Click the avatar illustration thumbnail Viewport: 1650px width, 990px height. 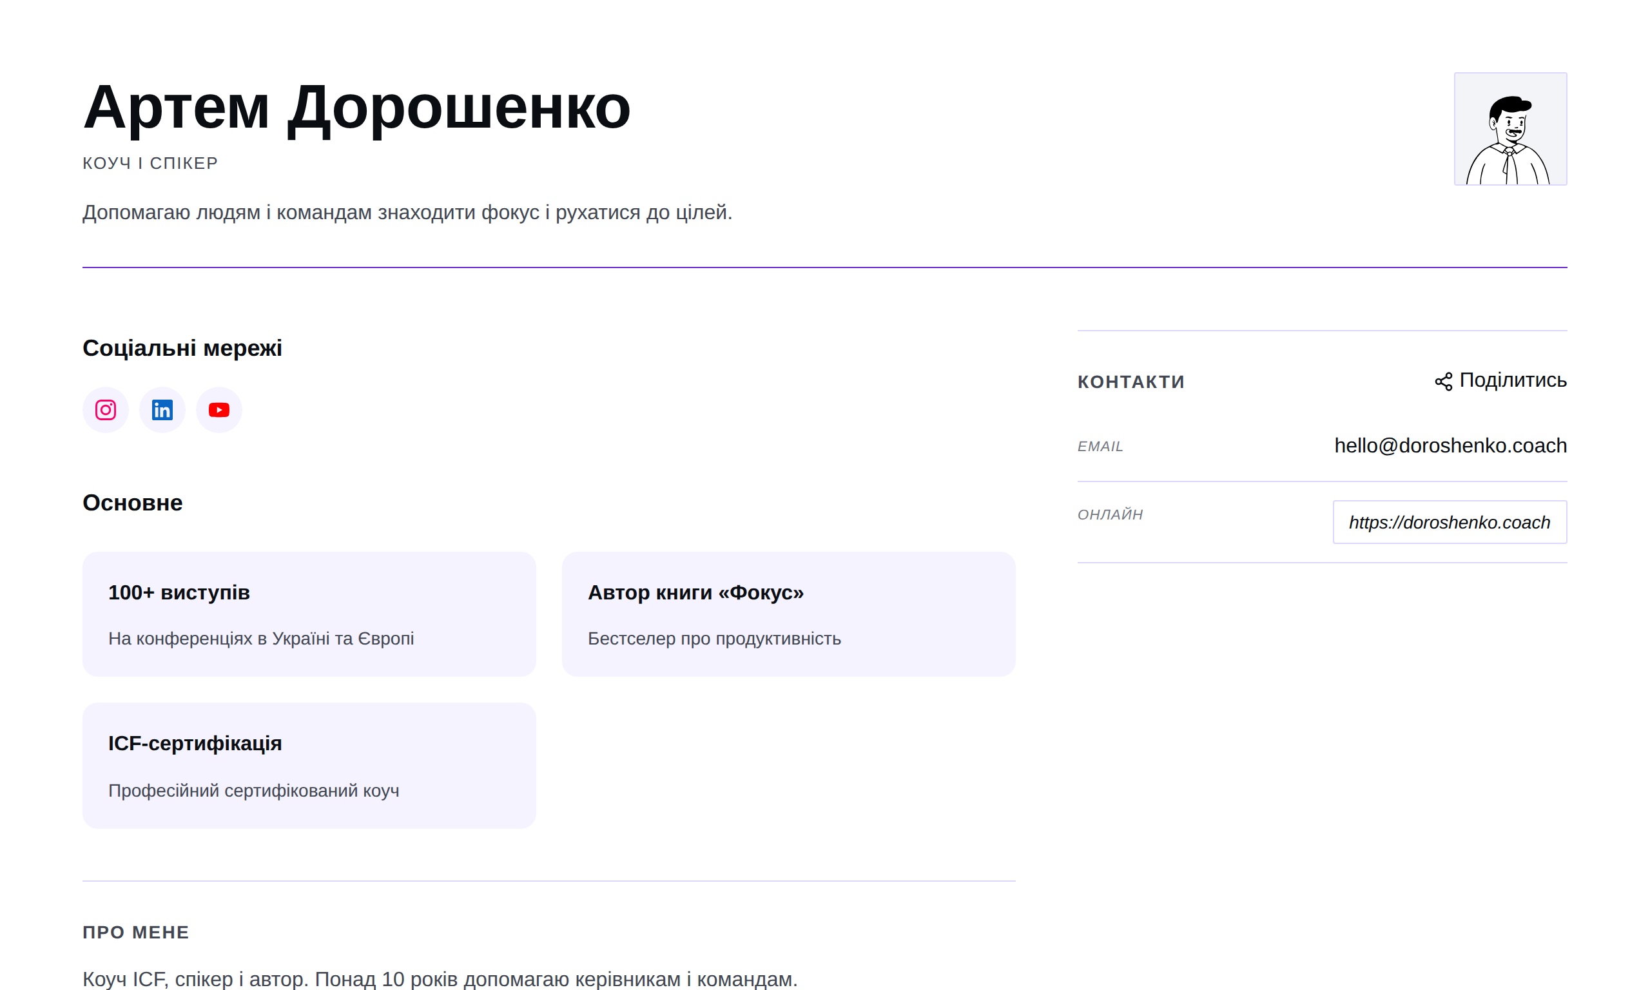point(1510,129)
